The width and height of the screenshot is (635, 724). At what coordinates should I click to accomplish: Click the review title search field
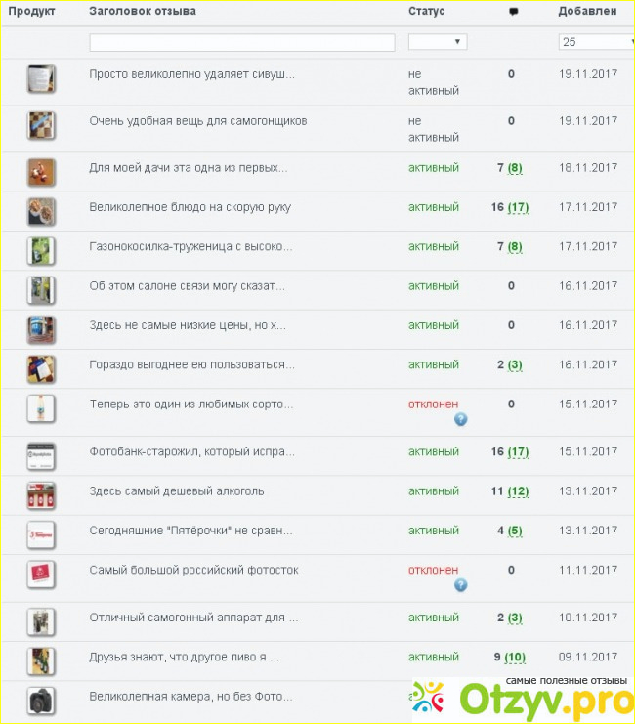(242, 43)
